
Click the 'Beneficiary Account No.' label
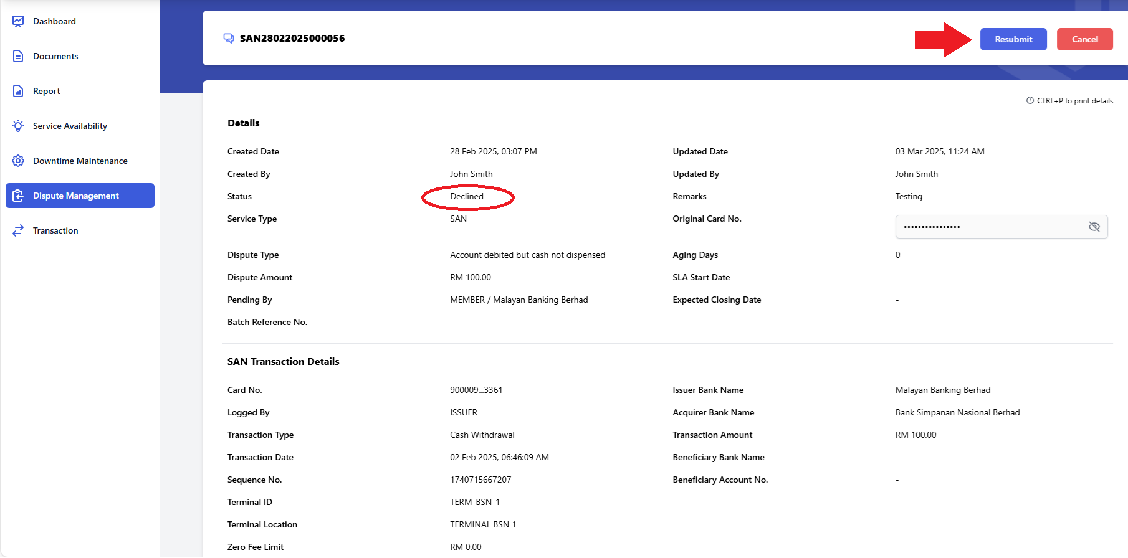720,480
